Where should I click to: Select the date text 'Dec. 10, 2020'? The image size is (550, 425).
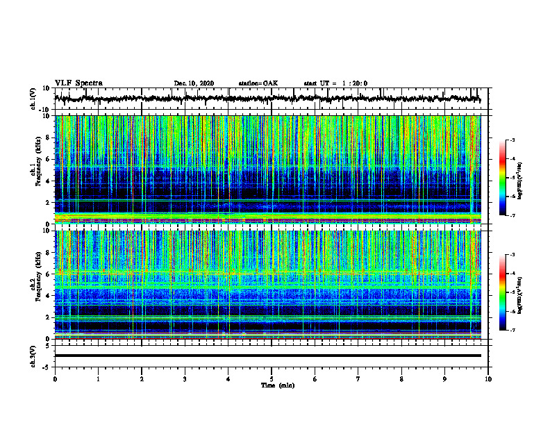194,83
